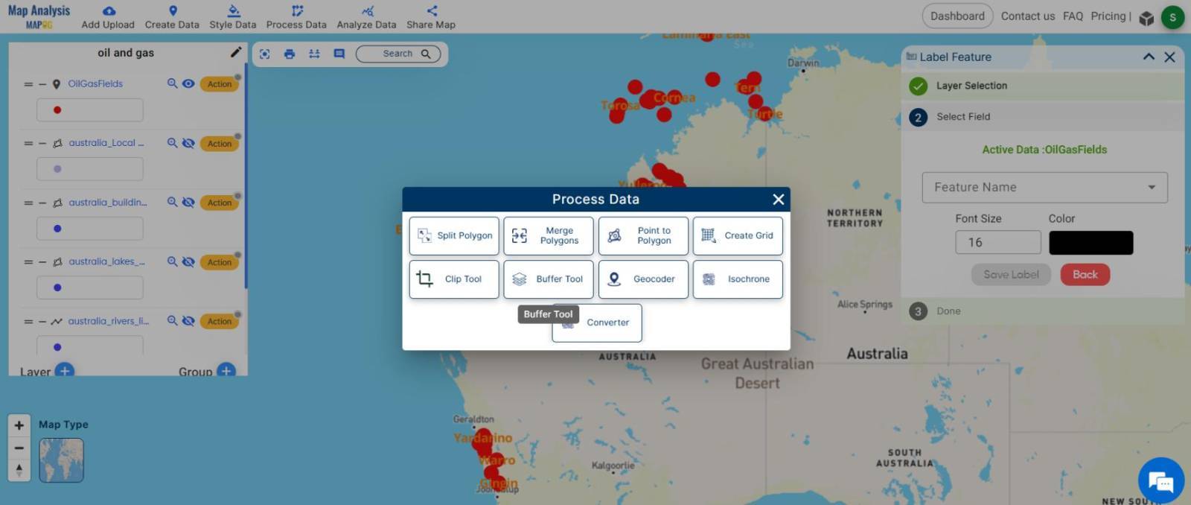Zoom in on the map

click(19, 425)
